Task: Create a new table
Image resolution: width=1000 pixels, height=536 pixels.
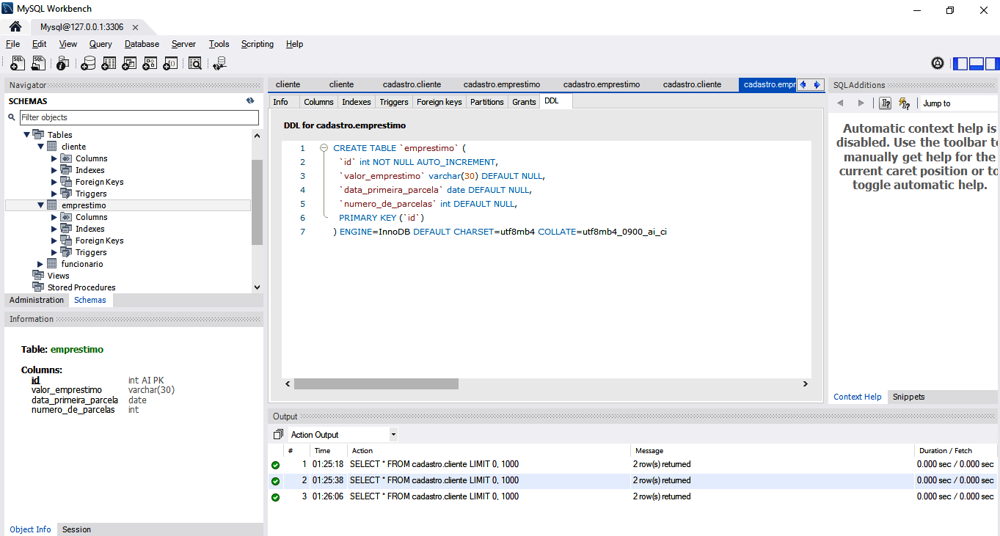Action: point(109,63)
